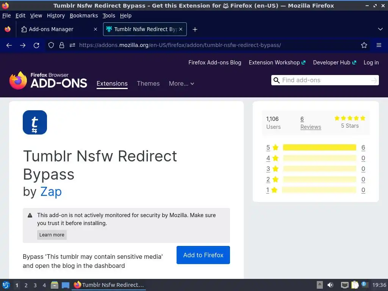Image resolution: width=388 pixels, height=291 pixels.
Task: Click the Learn more button
Action: 52,235
